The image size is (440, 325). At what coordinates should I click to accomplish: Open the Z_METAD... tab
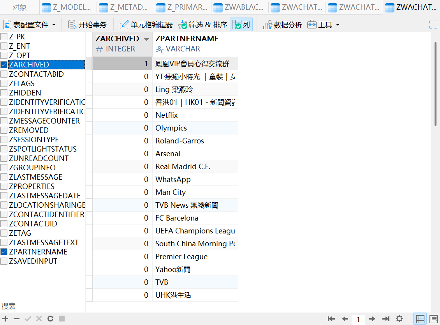[x=124, y=7]
